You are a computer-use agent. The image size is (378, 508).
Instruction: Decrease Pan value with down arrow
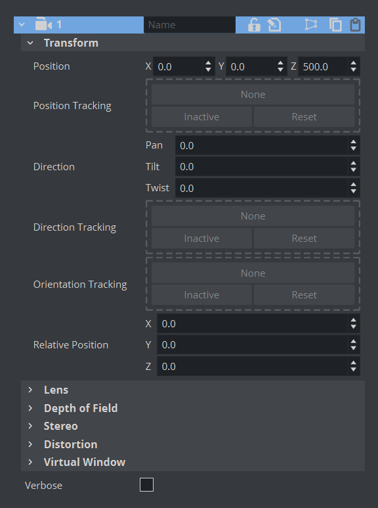[354, 149]
